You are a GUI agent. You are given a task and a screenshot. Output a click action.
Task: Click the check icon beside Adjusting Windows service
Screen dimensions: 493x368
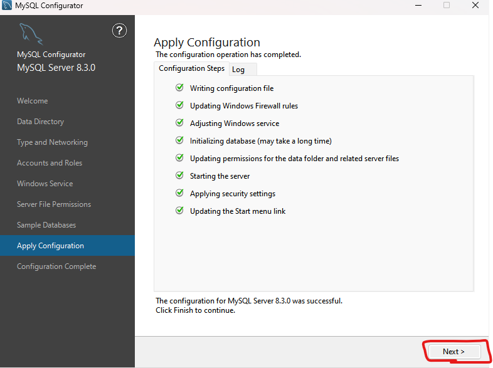[179, 122]
